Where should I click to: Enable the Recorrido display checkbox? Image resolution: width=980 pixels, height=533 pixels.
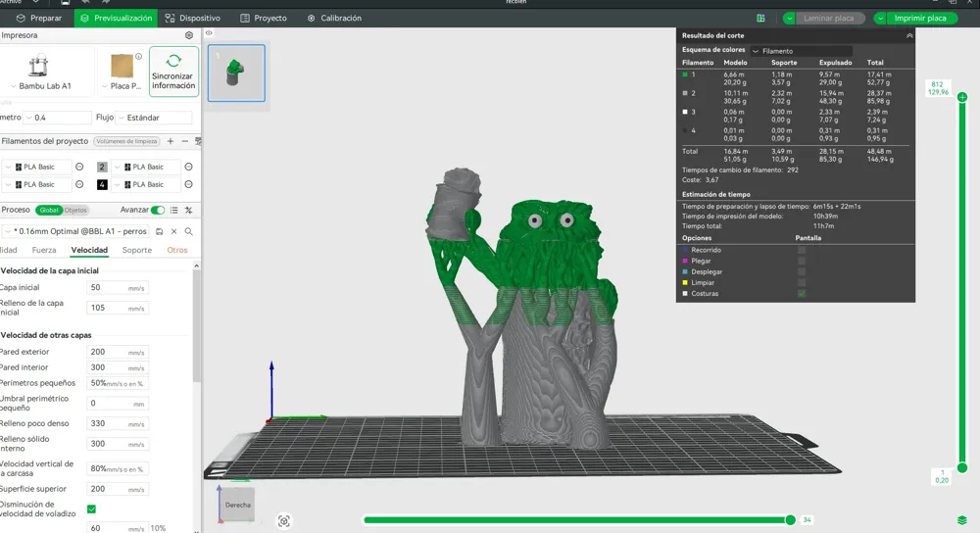[x=802, y=250]
